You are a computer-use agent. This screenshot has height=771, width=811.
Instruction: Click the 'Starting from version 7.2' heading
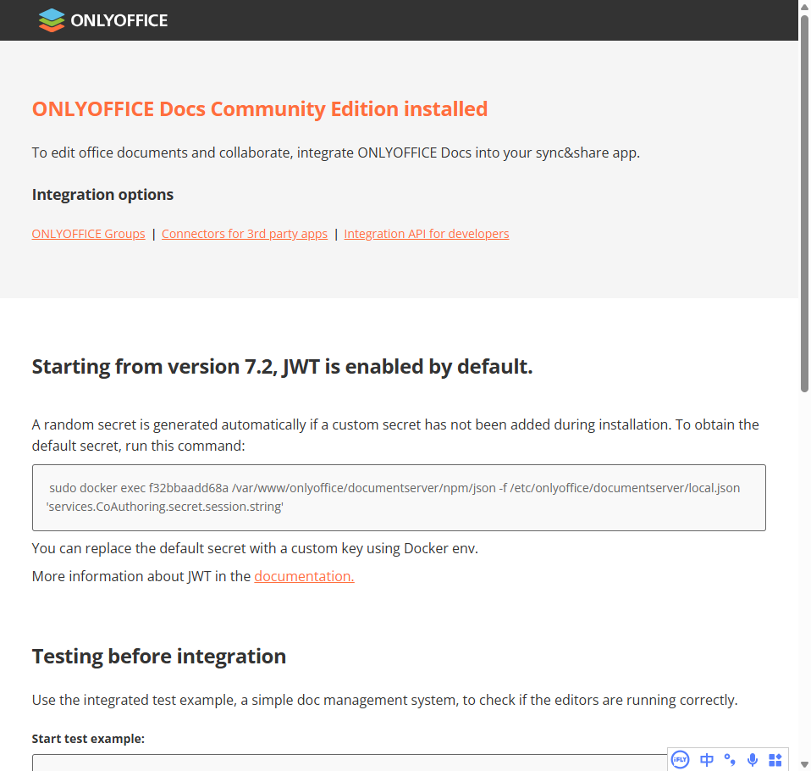click(x=282, y=366)
